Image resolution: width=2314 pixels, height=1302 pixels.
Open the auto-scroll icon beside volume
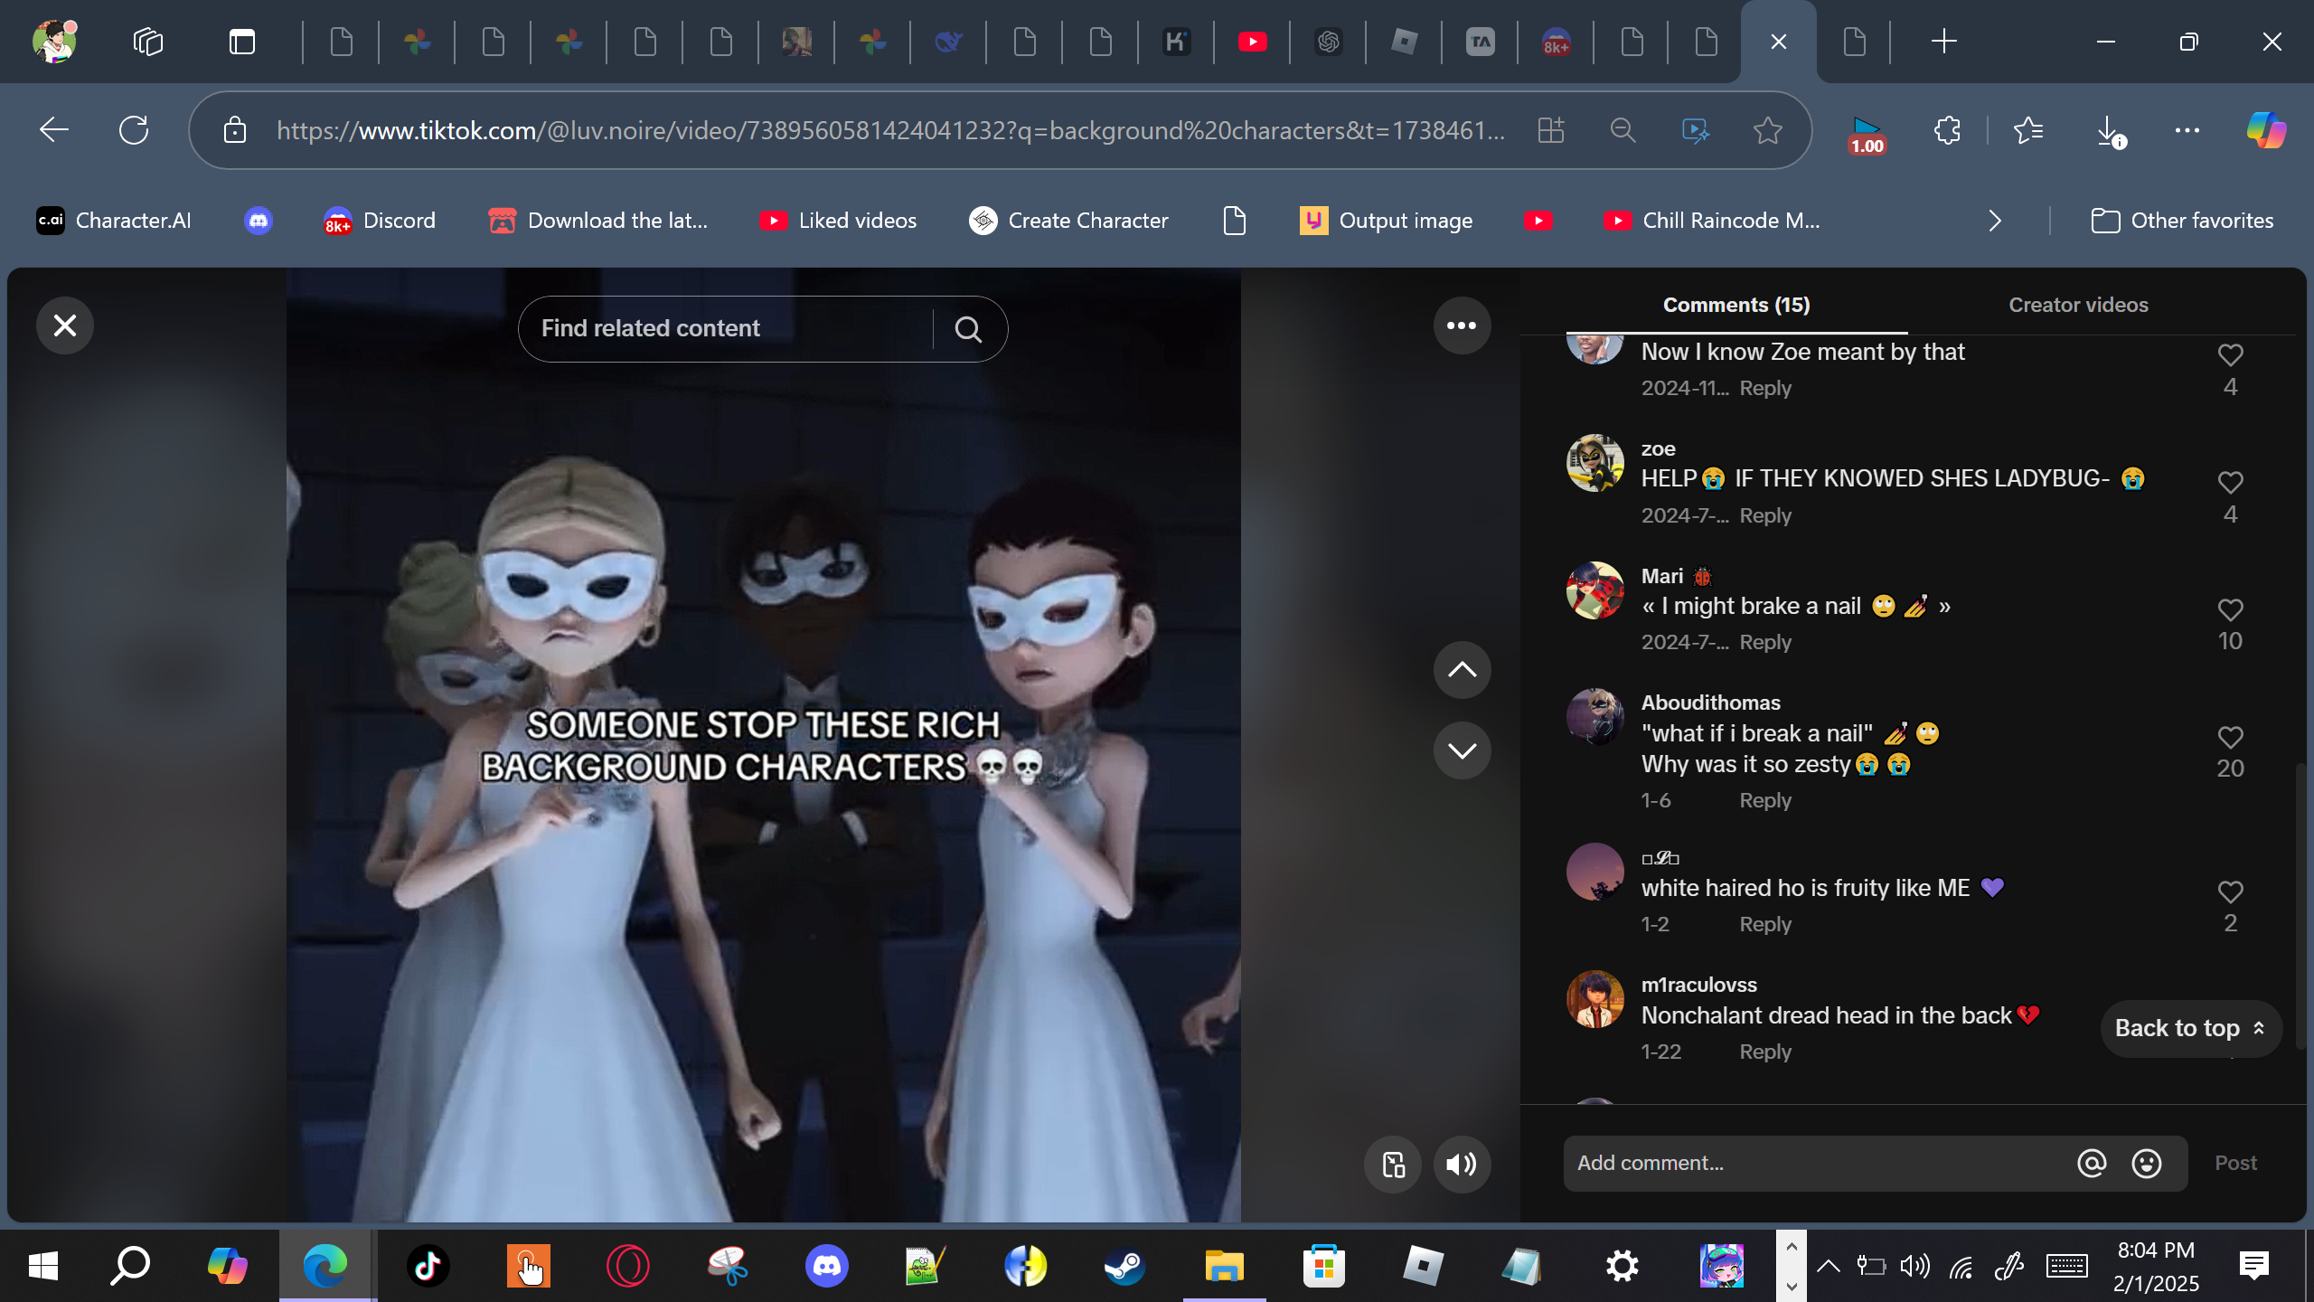pos(1393,1165)
